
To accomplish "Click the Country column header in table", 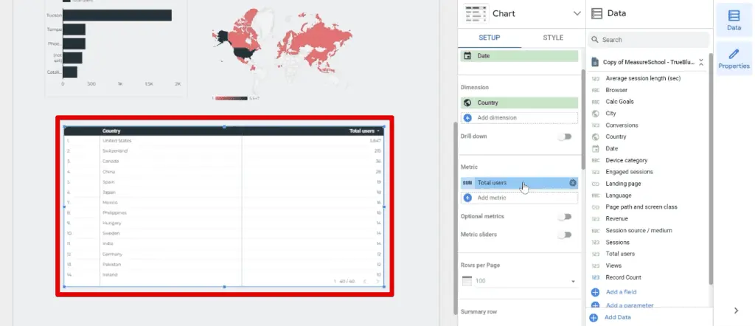I will [x=111, y=131].
